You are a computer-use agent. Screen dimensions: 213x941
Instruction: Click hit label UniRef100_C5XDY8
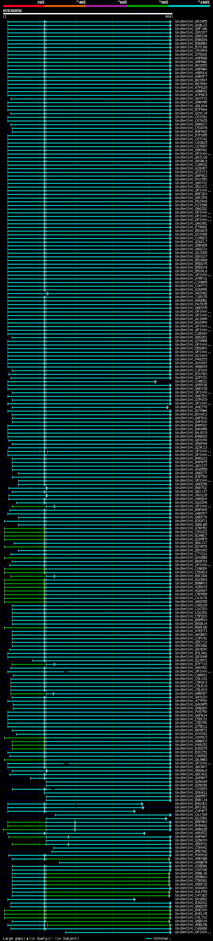tap(191, 128)
